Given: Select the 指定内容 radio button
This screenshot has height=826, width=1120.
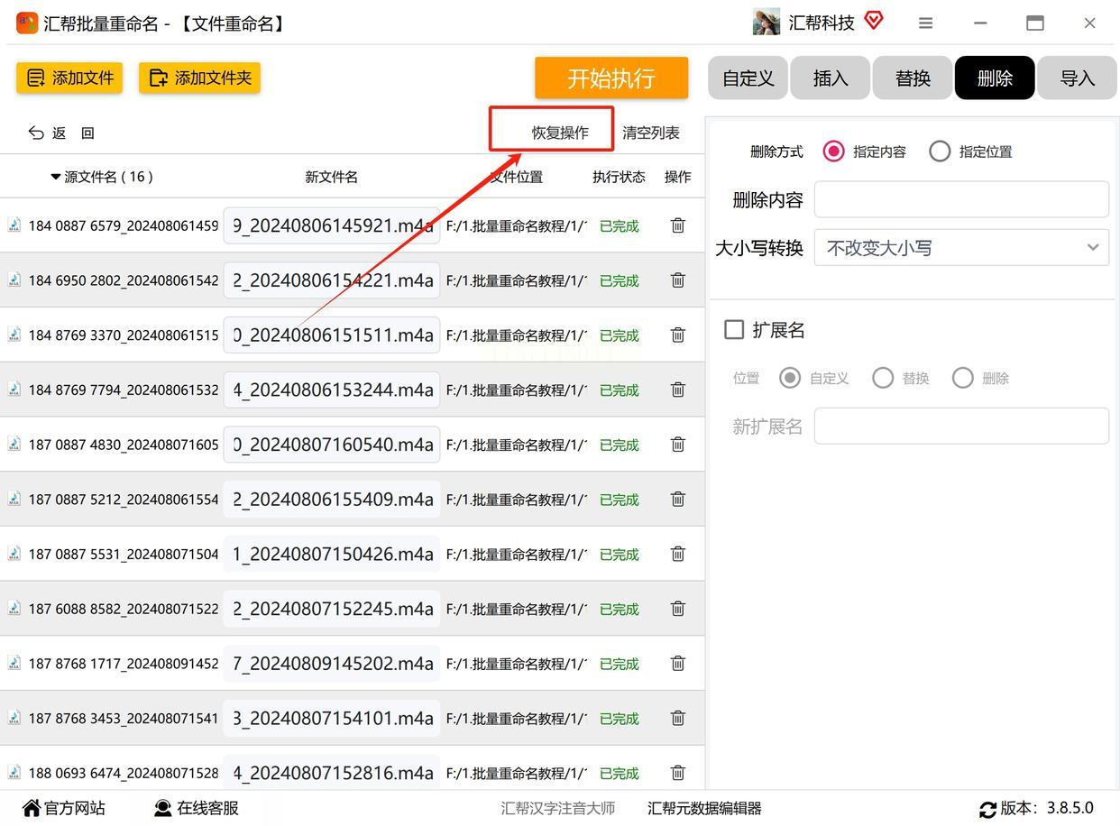Looking at the screenshot, I should [834, 151].
